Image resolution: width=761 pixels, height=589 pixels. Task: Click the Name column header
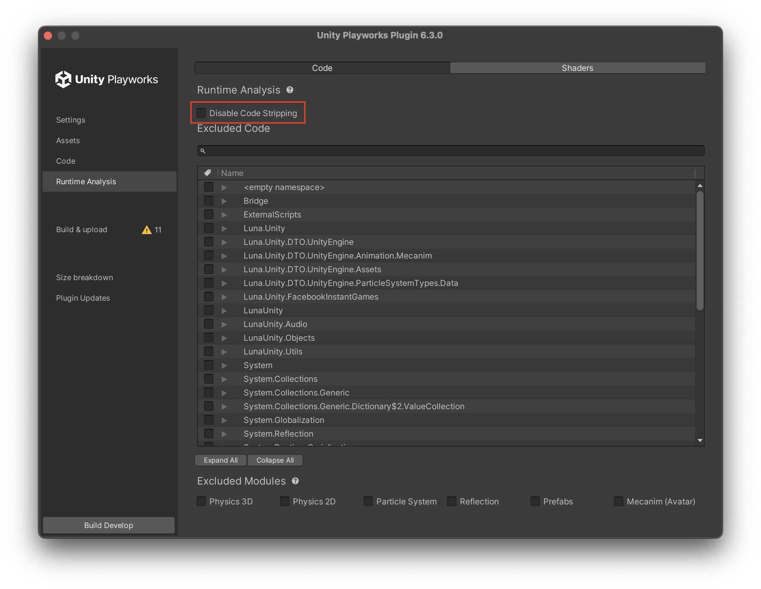pyautogui.click(x=456, y=173)
